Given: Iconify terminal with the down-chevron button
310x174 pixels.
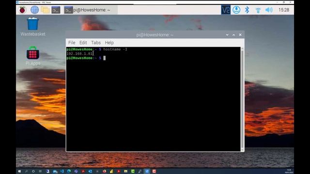Looking at the screenshot, I should point(227,35).
